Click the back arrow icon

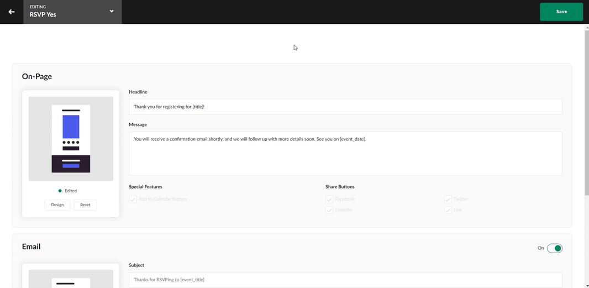click(x=12, y=12)
